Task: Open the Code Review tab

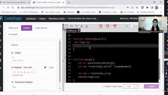Action: pyautogui.click(x=41, y=28)
